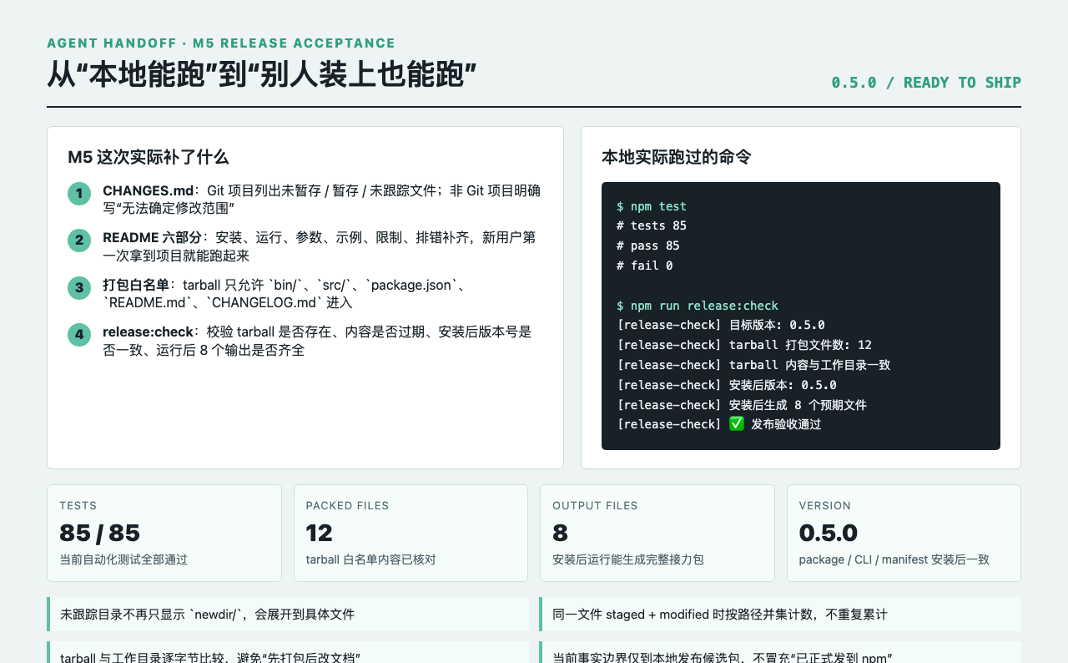Click the green checkmark emoji in terminal output
Image resolution: width=1068 pixels, height=663 pixels.
coord(737,424)
